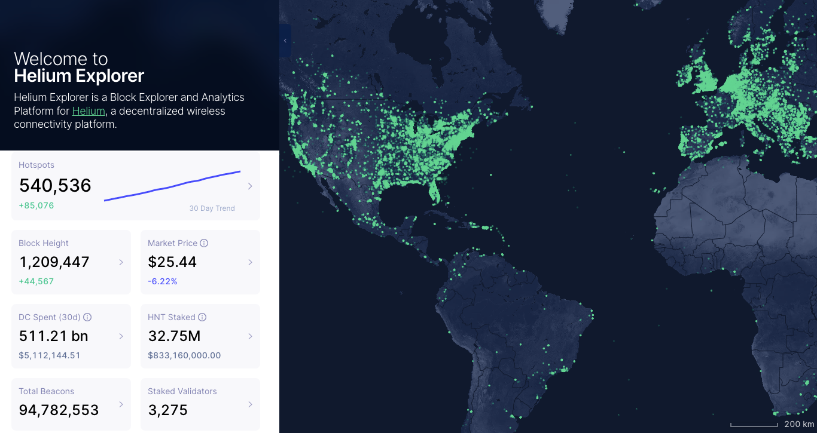Click the Hotspots 30 day trend chart
This screenshot has width=817, height=433.
pos(172,186)
